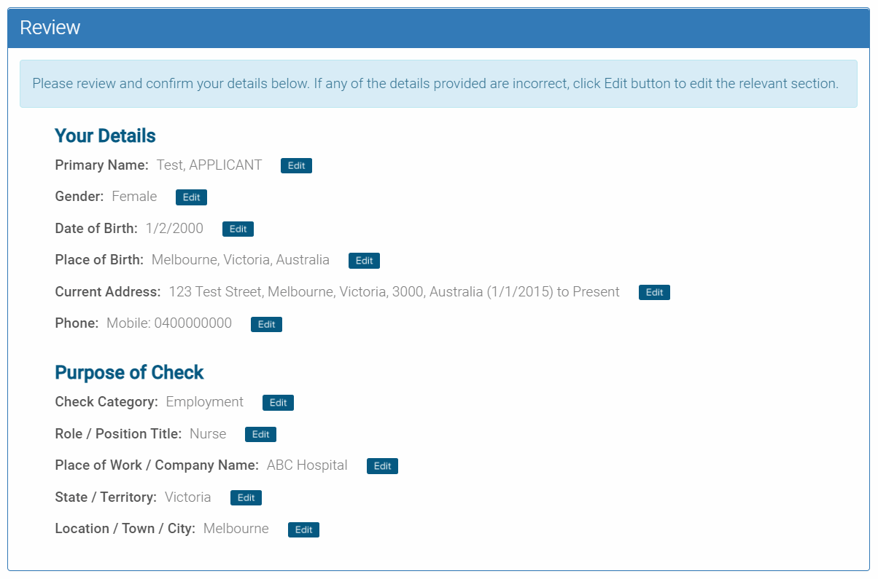Click the Nurse position value
This screenshot has width=878, height=579.
207,433
